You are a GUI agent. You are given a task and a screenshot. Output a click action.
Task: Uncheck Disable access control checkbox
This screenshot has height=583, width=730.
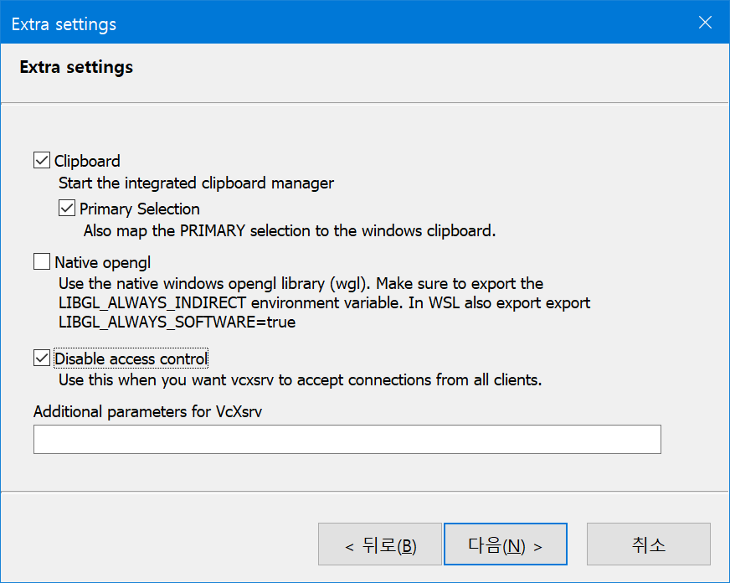42,358
